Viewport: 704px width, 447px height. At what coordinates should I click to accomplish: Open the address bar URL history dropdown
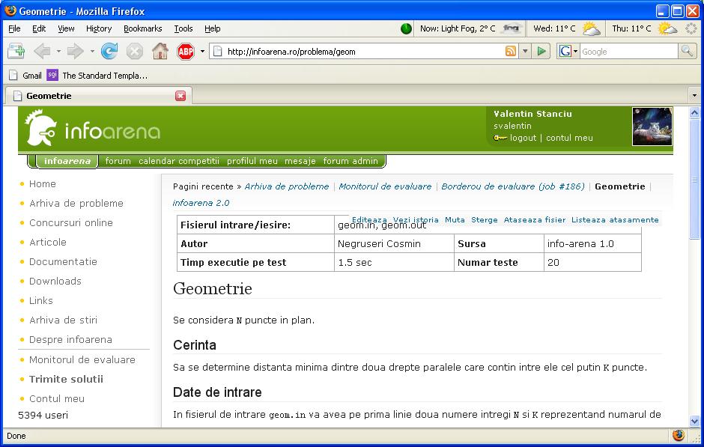click(x=525, y=51)
